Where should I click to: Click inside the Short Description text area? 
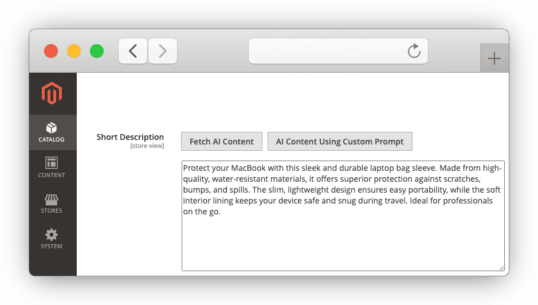[x=343, y=241]
